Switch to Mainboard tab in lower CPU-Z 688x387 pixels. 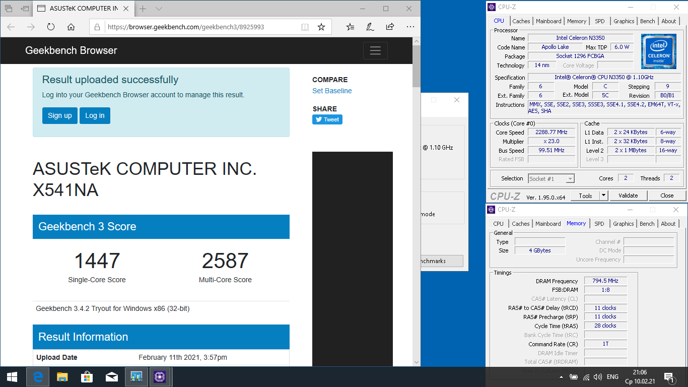(548, 224)
